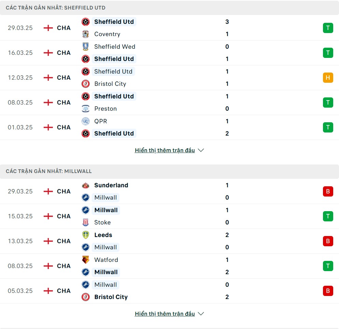Open the Bristol City team in 12.03.25 match
This screenshot has width=339, height=329.
click(110, 84)
